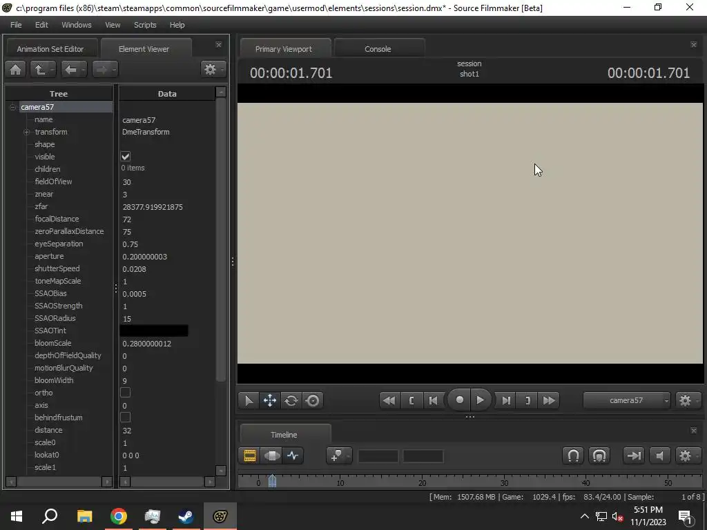The image size is (707, 530).
Task: Select the focalDistance attribute row
Action: coord(57,219)
